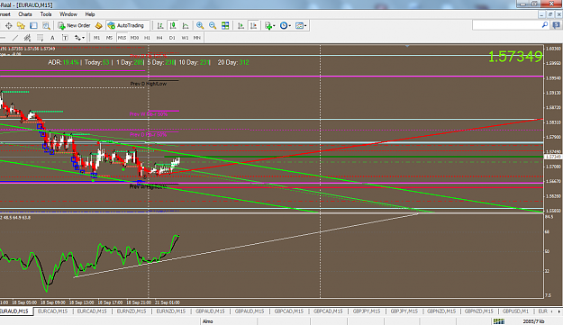Open the Help menu
The image size is (563, 325).
coord(90,14)
